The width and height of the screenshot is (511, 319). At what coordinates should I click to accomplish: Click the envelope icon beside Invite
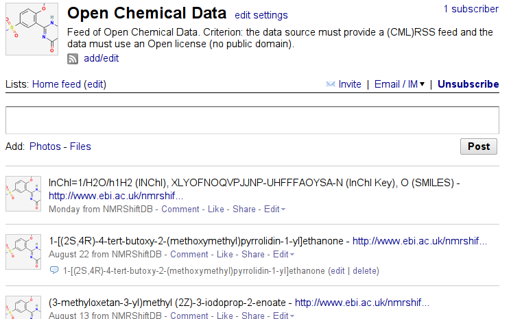click(331, 84)
